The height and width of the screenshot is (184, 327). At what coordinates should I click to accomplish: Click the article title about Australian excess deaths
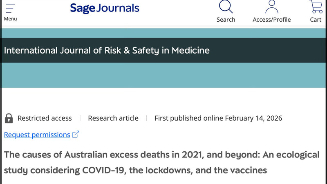[162, 155]
